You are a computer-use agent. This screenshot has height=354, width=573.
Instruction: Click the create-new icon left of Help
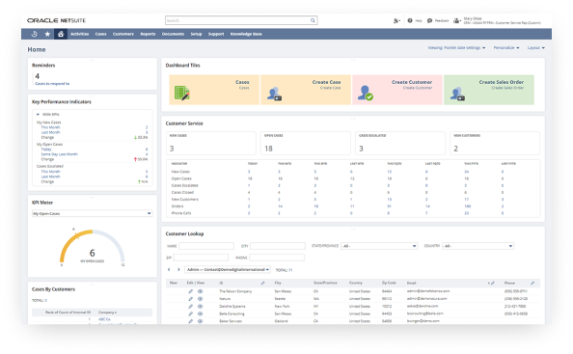click(x=396, y=21)
